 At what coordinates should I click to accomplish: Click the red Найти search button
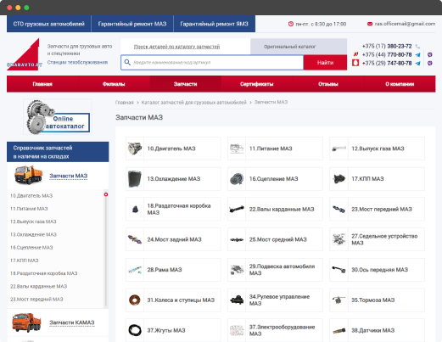pyautogui.click(x=325, y=63)
